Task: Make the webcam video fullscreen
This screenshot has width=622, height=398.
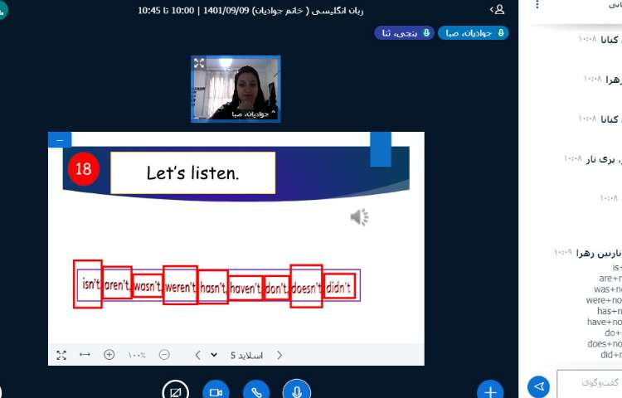Action: [x=199, y=63]
